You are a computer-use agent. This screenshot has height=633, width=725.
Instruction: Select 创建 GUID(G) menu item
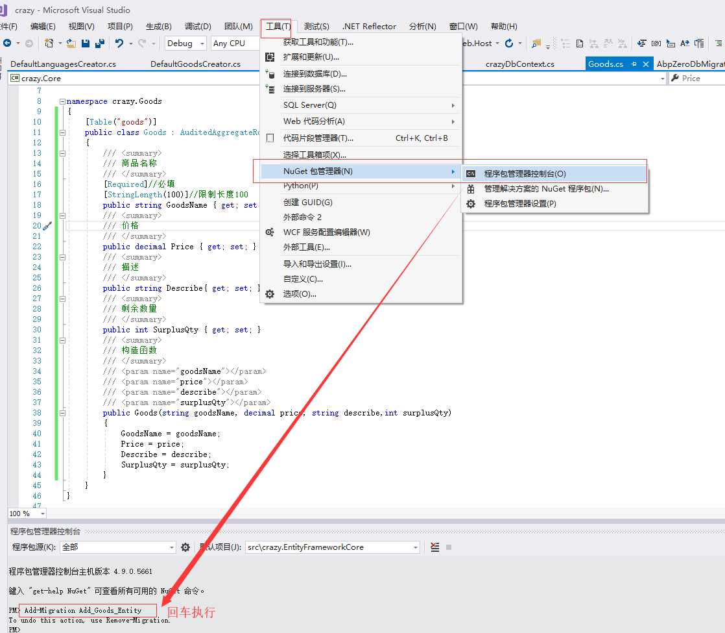coord(361,203)
